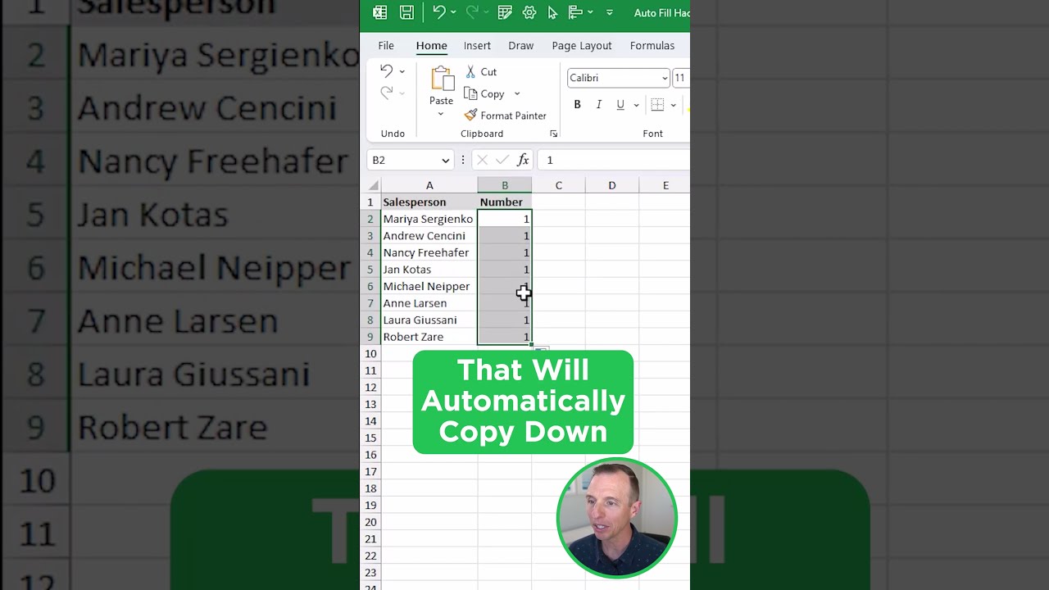Viewport: 1049px width, 590px height.
Task: Click the formula bar options dots
Action: 462,160
